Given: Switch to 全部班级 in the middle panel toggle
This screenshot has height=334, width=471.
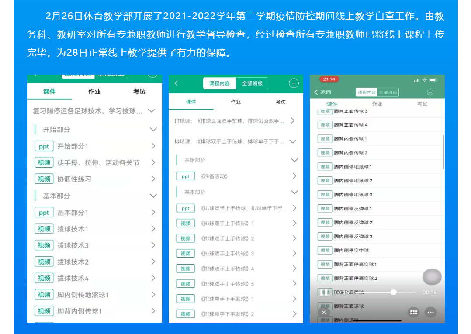Looking at the screenshot, I should tap(252, 83).
